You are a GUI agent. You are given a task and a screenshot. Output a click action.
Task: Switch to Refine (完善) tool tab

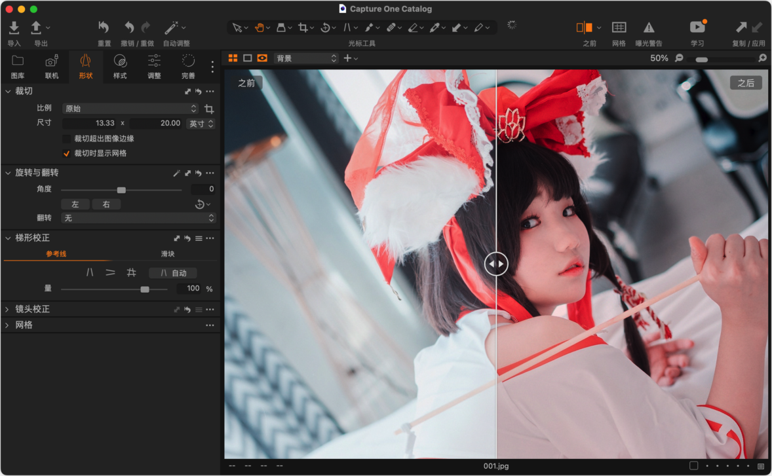point(188,67)
